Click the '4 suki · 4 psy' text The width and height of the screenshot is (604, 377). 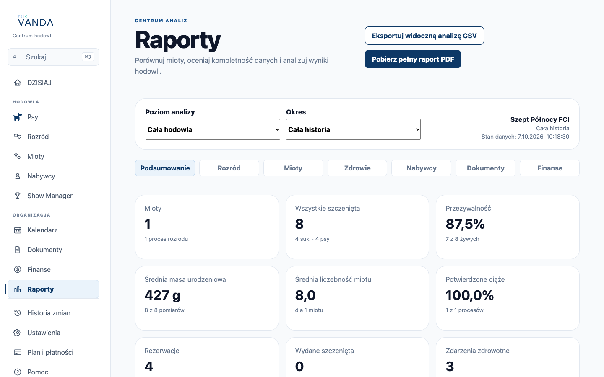tap(312, 239)
